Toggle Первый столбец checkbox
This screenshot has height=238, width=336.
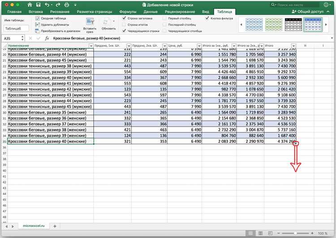point(164,18)
